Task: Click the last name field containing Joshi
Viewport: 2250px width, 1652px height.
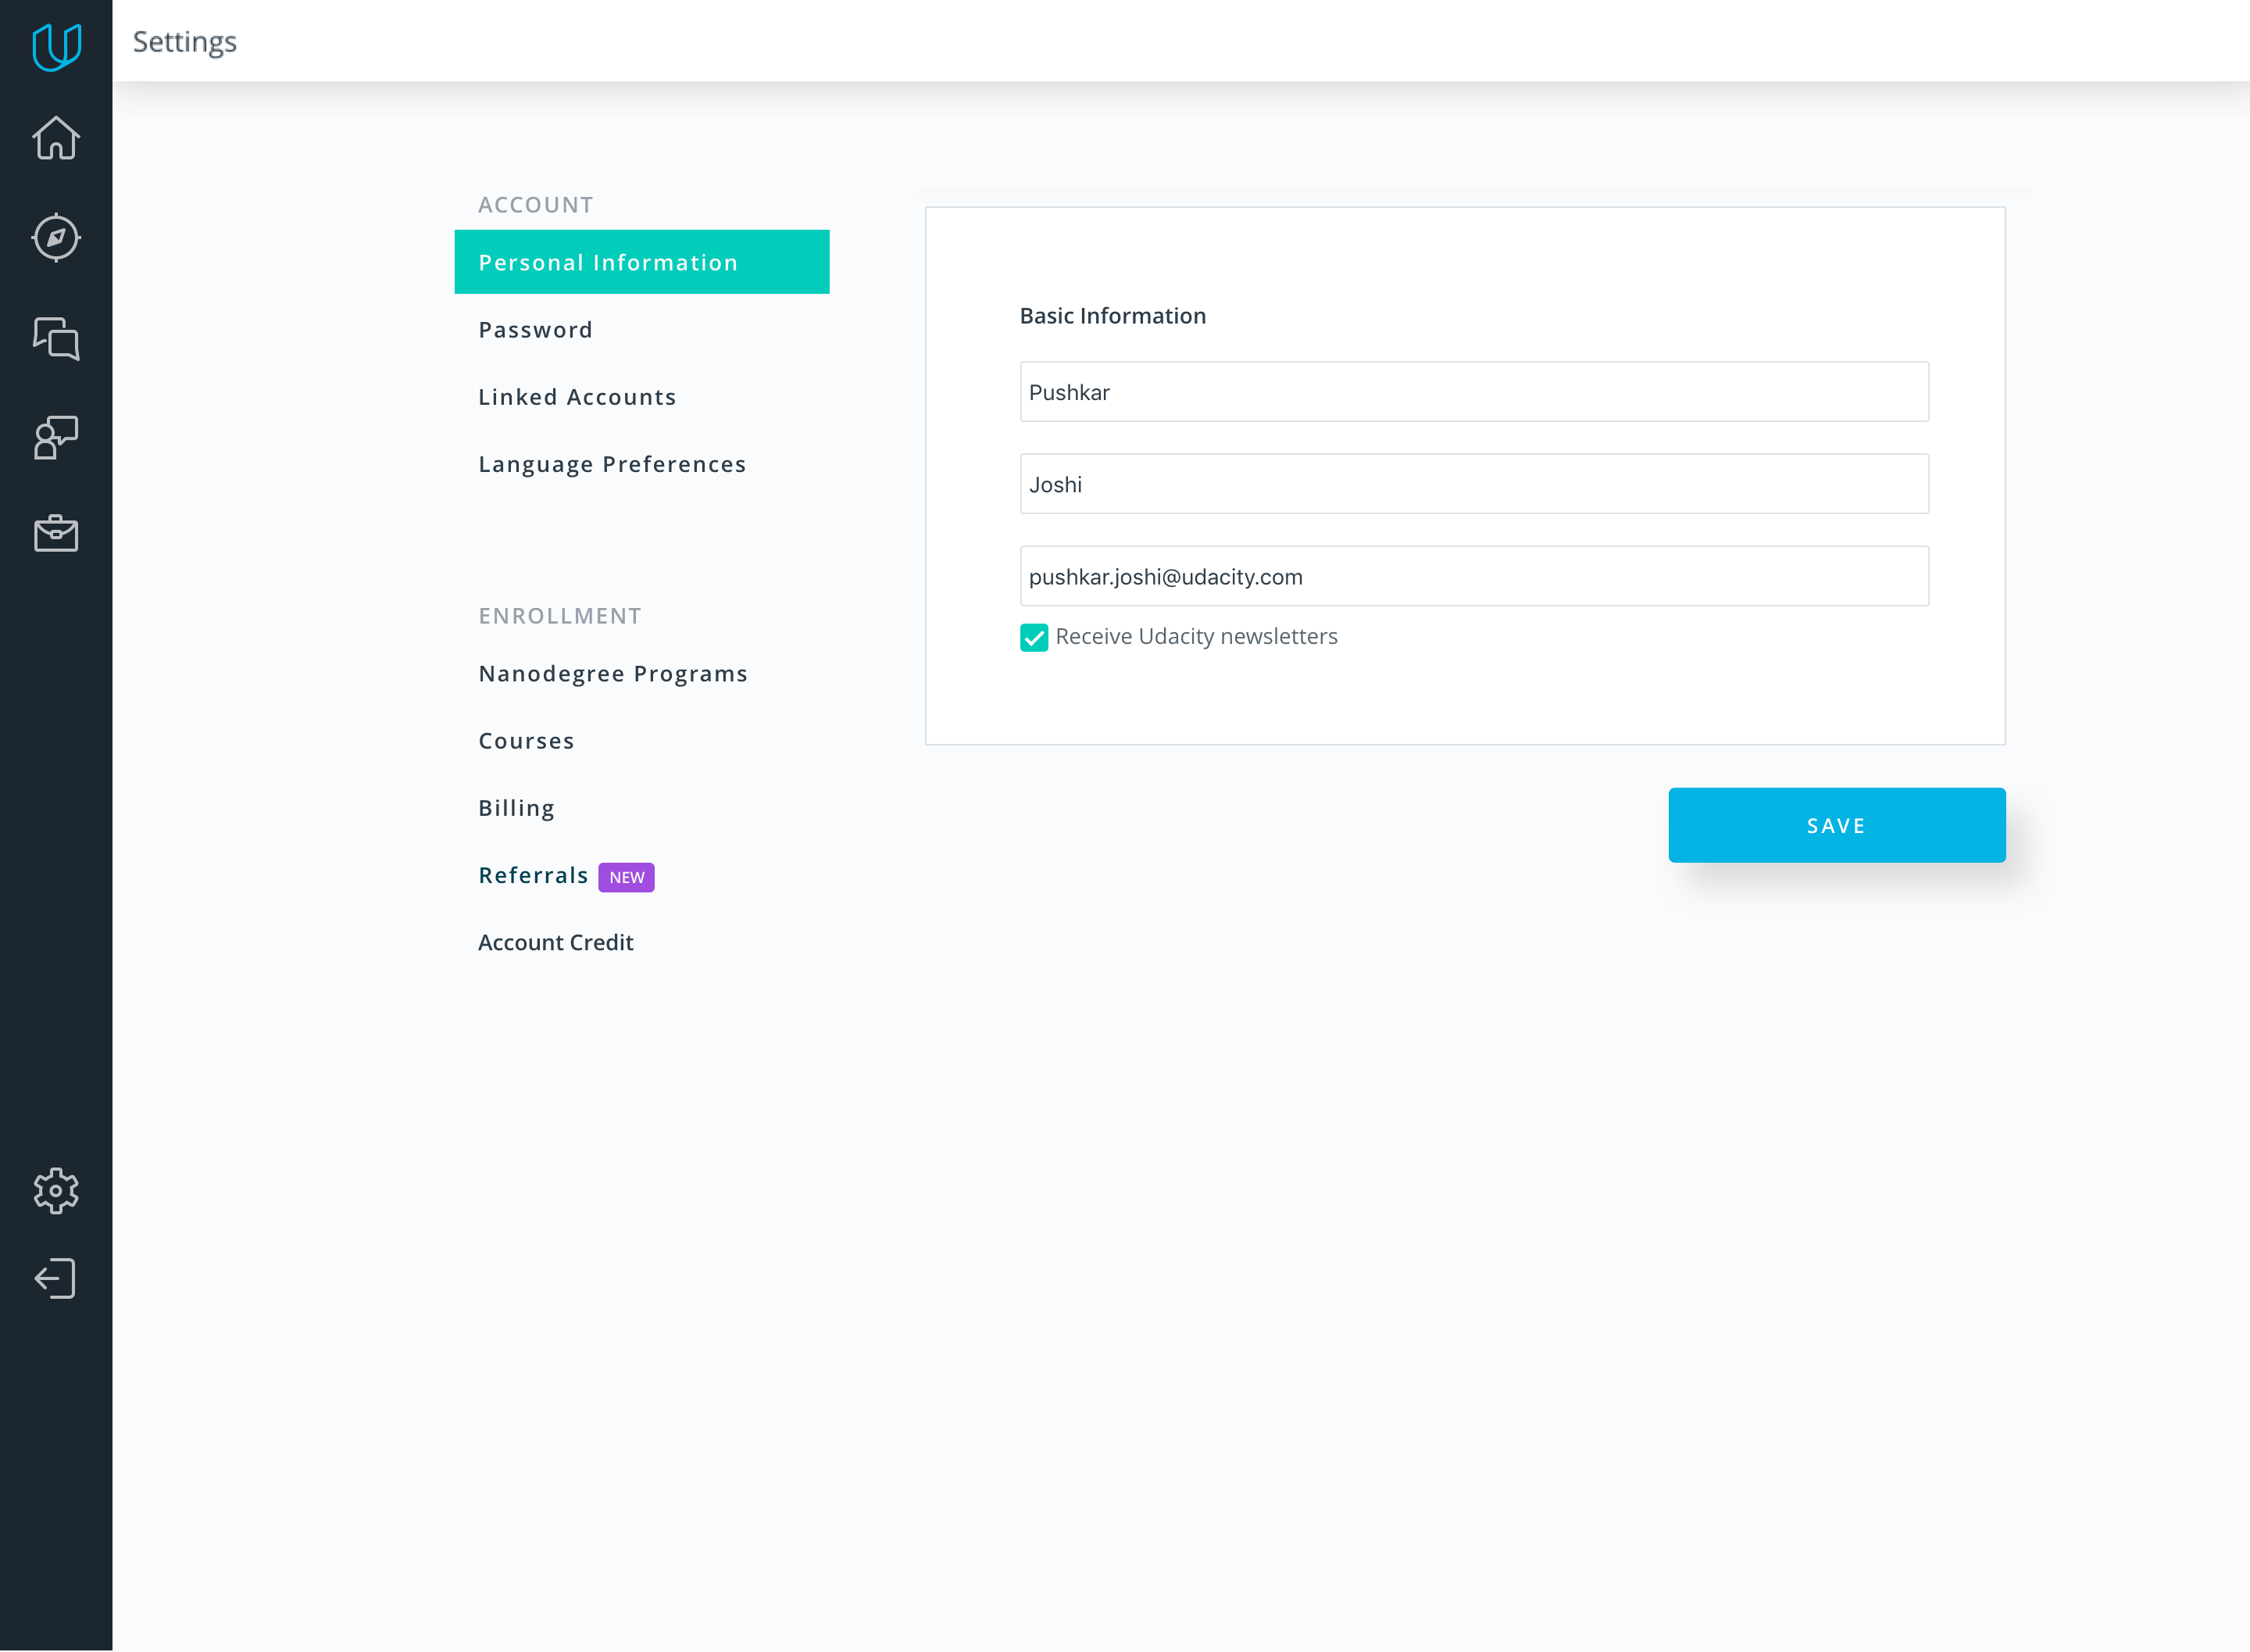Action: click(x=1474, y=484)
